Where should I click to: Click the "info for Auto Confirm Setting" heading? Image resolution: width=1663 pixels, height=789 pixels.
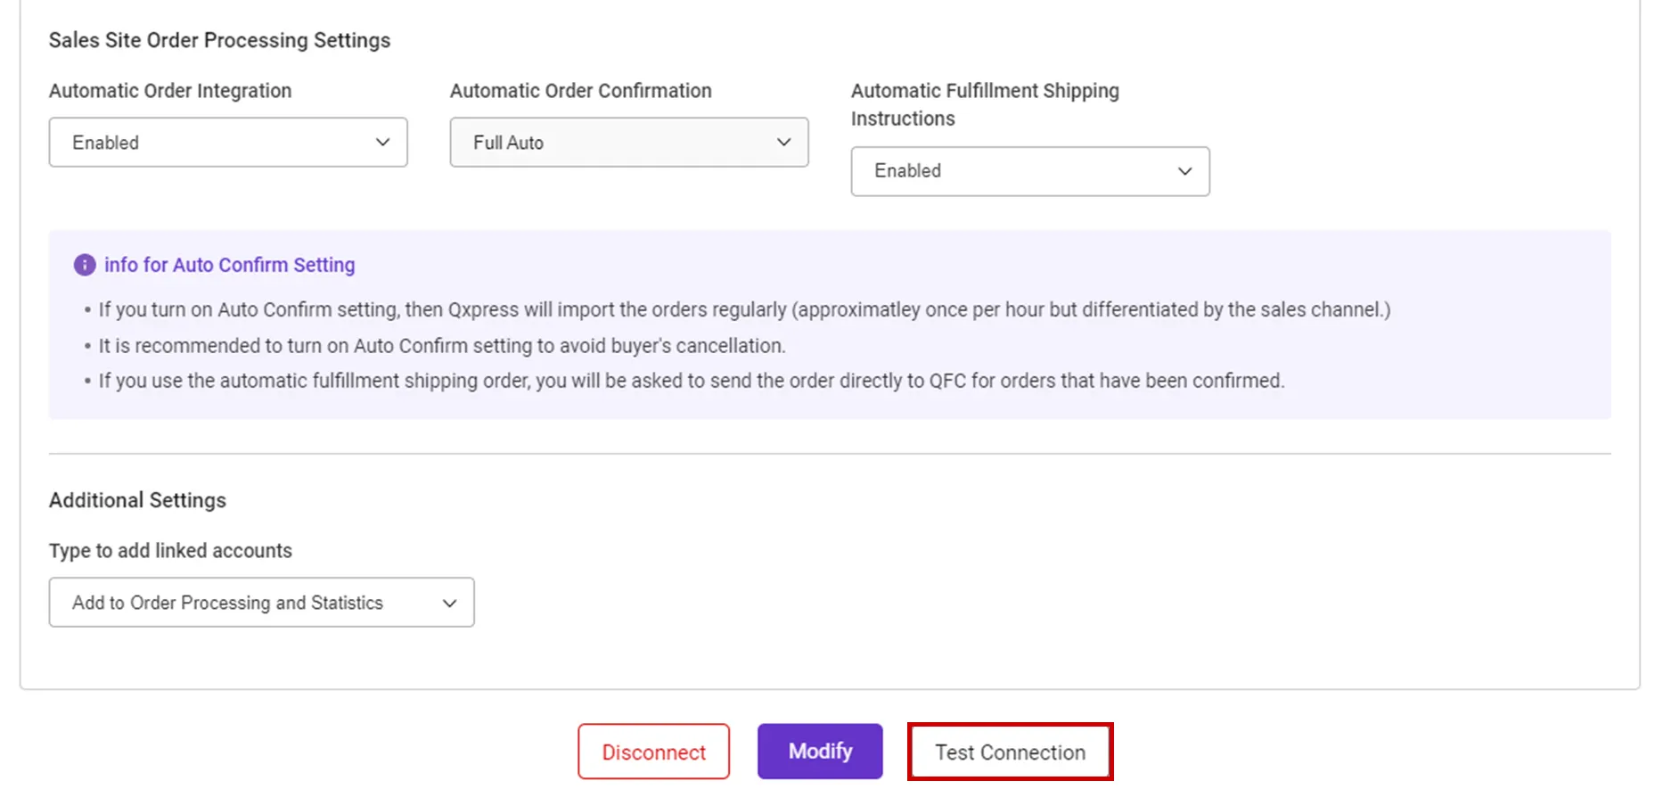pyautogui.click(x=229, y=265)
